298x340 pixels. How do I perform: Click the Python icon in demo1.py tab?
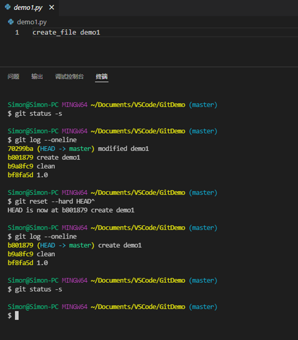click(8, 7)
